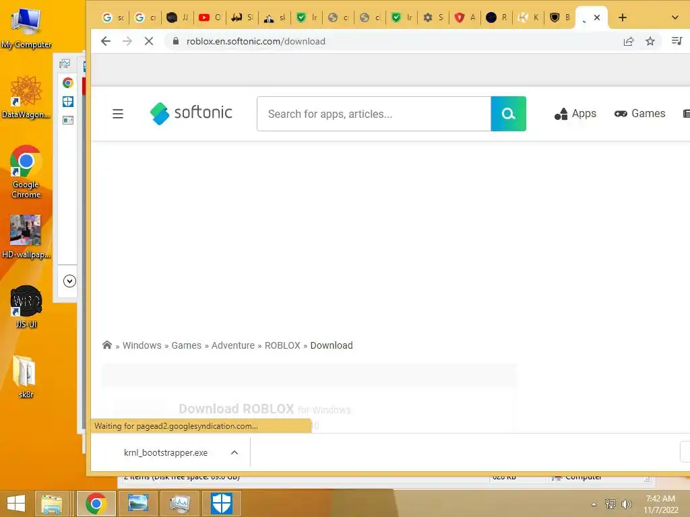This screenshot has width=690, height=517.
Task: Click the volume speaker tray icon
Action: pyautogui.click(x=626, y=504)
